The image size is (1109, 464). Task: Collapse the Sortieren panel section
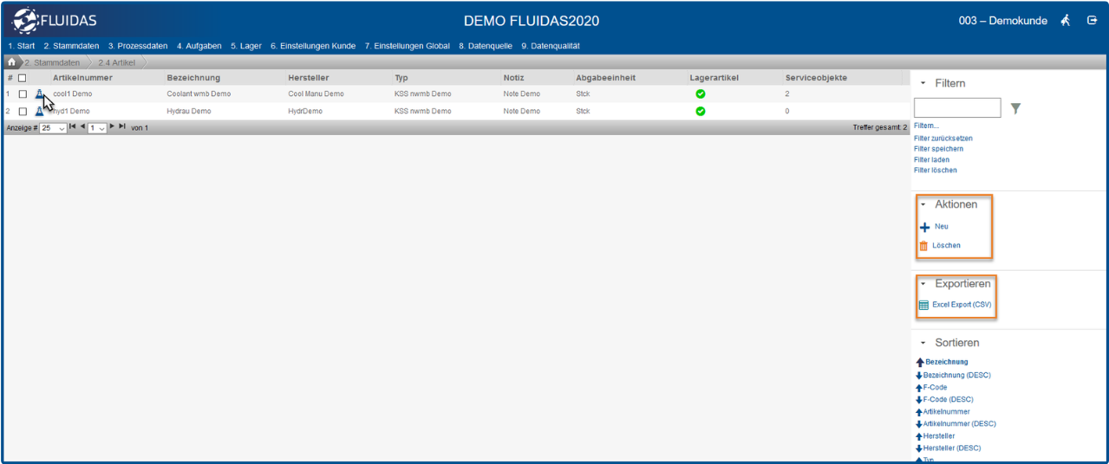923,344
